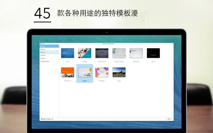Toggle the Export as Theme checkbox

[42, 119]
